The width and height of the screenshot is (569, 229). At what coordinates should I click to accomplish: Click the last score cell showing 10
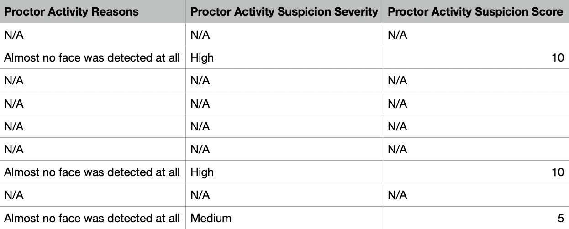[558, 172]
